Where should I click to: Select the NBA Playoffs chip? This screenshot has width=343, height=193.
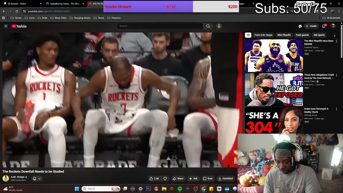[x=284, y=35]
